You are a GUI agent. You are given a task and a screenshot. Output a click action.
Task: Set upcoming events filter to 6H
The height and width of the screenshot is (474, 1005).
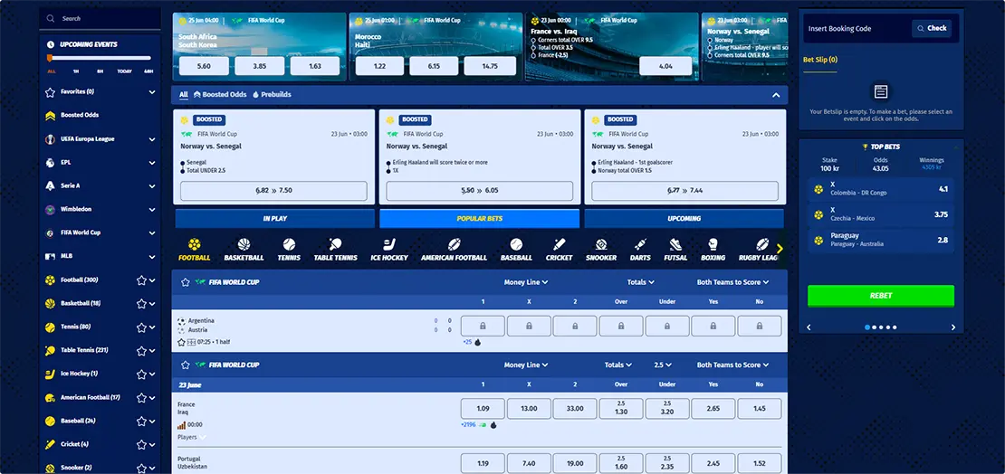100,71
